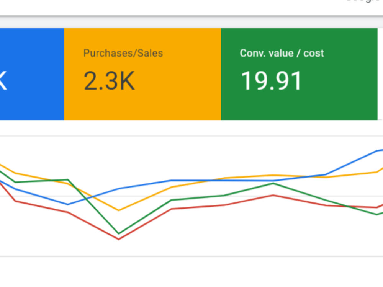Select the Conv. value / cost metric card
The width and height of the screenshot is (383, 287).
pos(299,74)
